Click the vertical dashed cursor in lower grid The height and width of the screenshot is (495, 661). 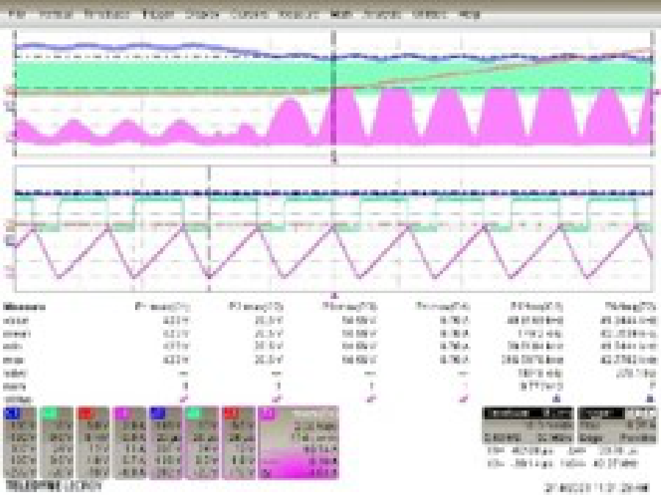tap(209, 228)
